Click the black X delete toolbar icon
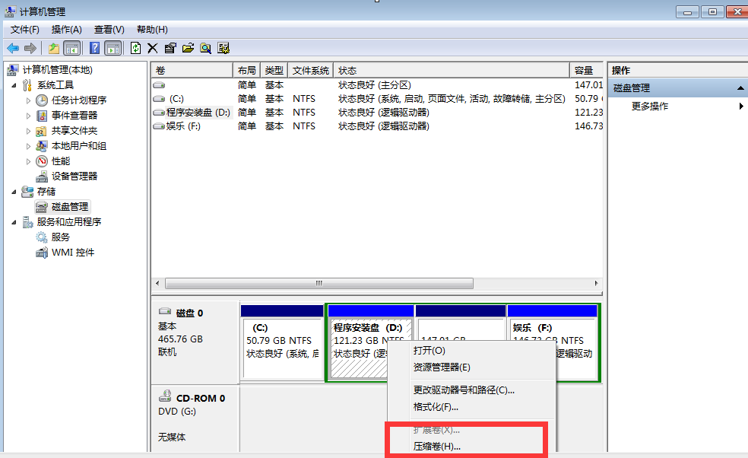The width and height of the screenshot is (748, 458). pos(152,48)
